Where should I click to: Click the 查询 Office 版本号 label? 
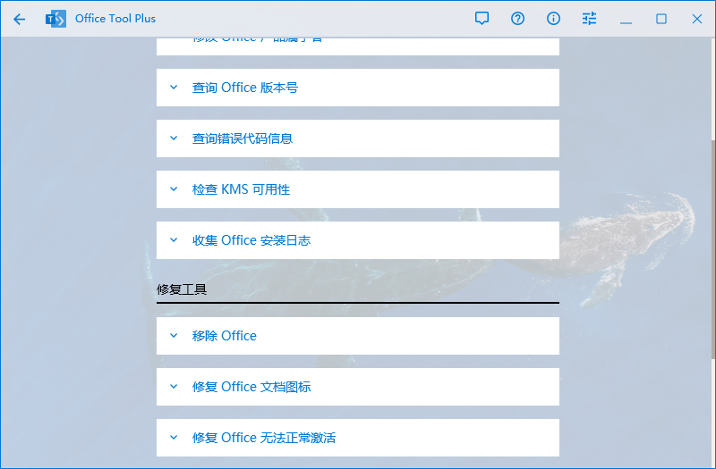pyautogui.click(x=245, y=88)
